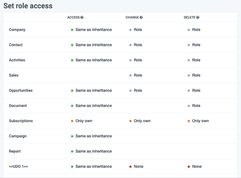
Task: Click the DELETE column header
Action: [x=190, y=18]
